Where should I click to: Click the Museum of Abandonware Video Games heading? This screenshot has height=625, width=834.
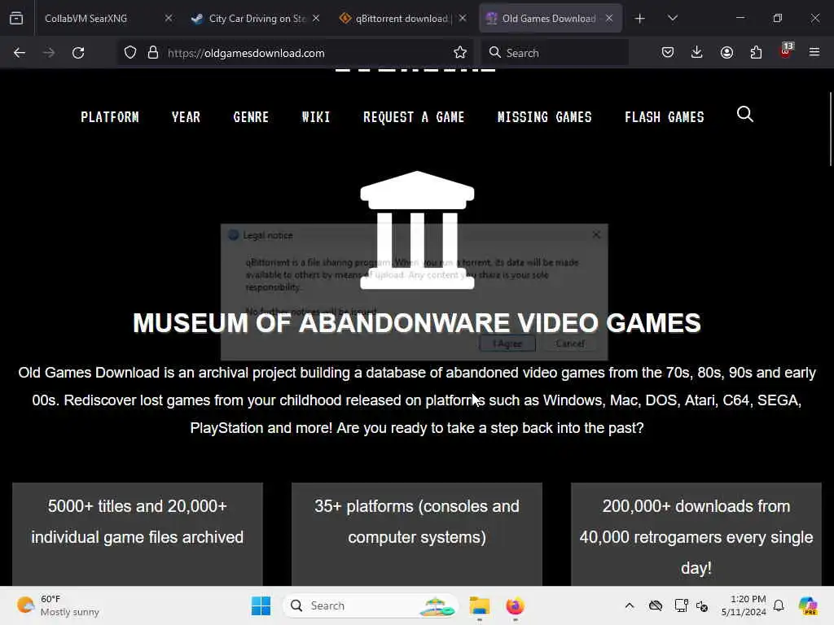pos(417,323)
